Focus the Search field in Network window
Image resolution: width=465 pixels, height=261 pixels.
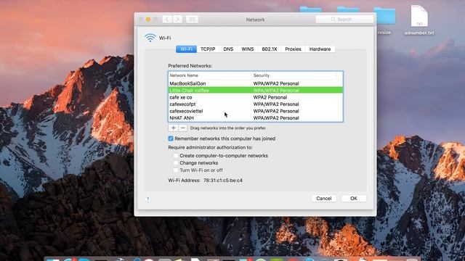point(344,20)
